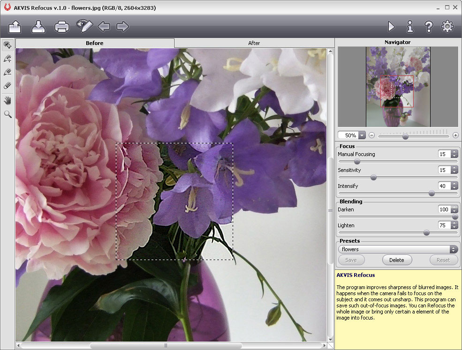Switch to the Before tab
462x350 pixels.
tap(95, 43)
